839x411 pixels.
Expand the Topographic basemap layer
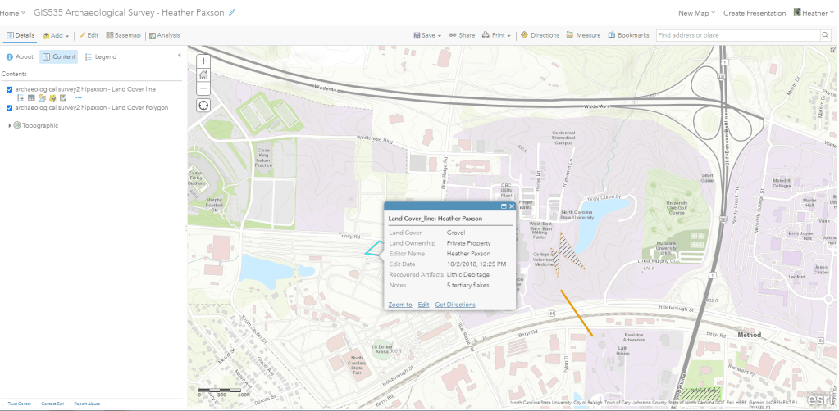[x=10, y=125]
